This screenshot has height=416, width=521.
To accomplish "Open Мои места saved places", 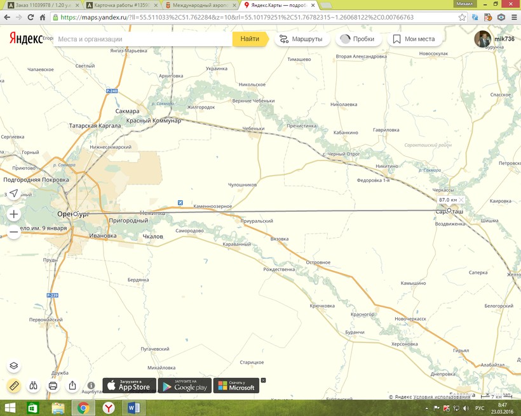I will (414, 39).
